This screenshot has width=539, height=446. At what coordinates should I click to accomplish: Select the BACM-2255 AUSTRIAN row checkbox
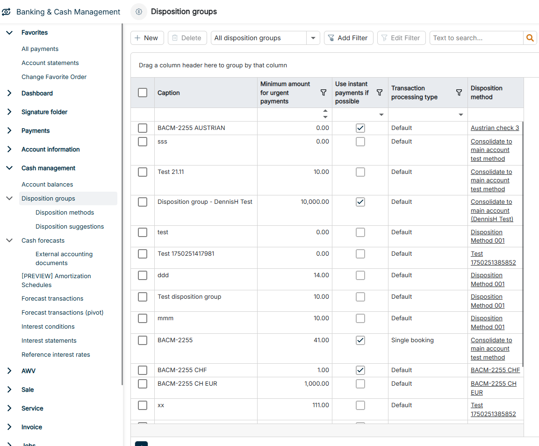(142, 128)
